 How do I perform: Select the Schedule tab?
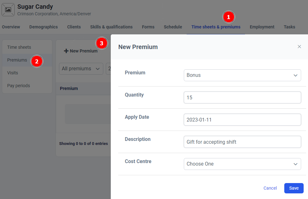click(x=173, y=27)
